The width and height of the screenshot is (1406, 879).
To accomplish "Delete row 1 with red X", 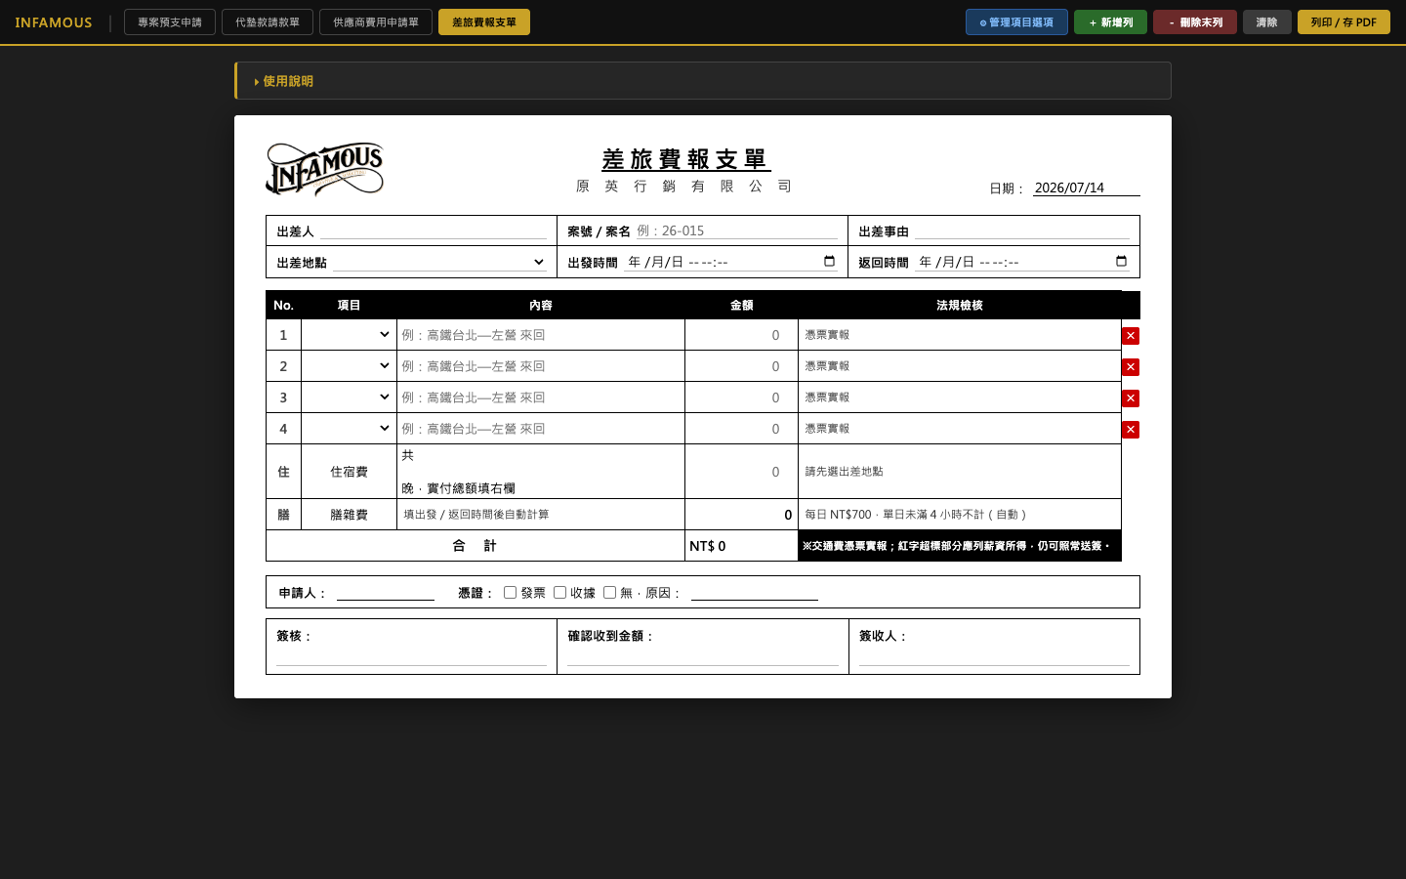I will [x=1131, y=336].
